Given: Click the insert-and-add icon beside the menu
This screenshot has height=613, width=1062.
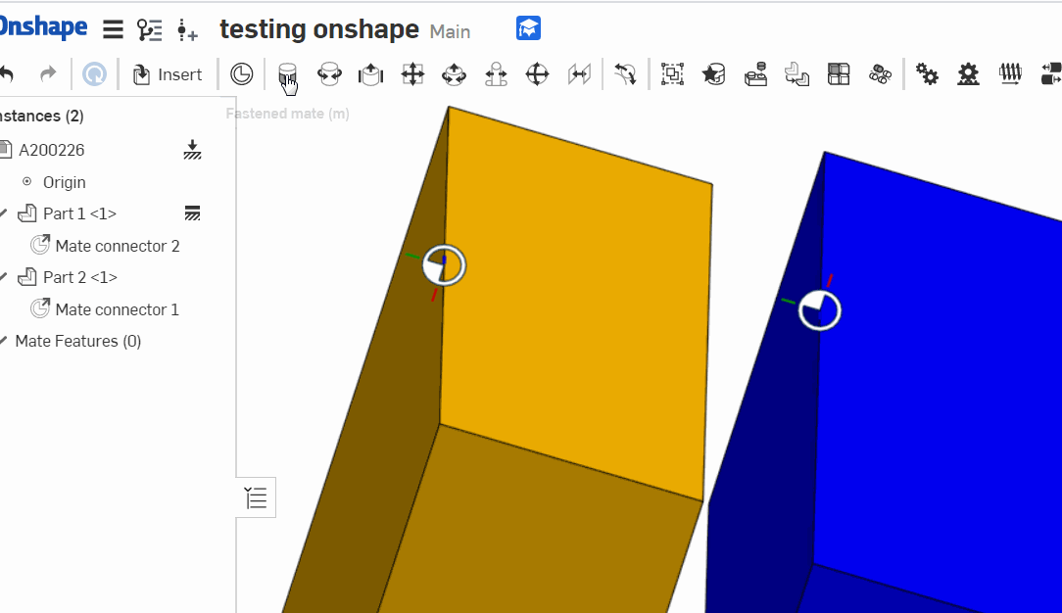Looking at the screenshot, I should pyautogui.click(x=187, y=30).
